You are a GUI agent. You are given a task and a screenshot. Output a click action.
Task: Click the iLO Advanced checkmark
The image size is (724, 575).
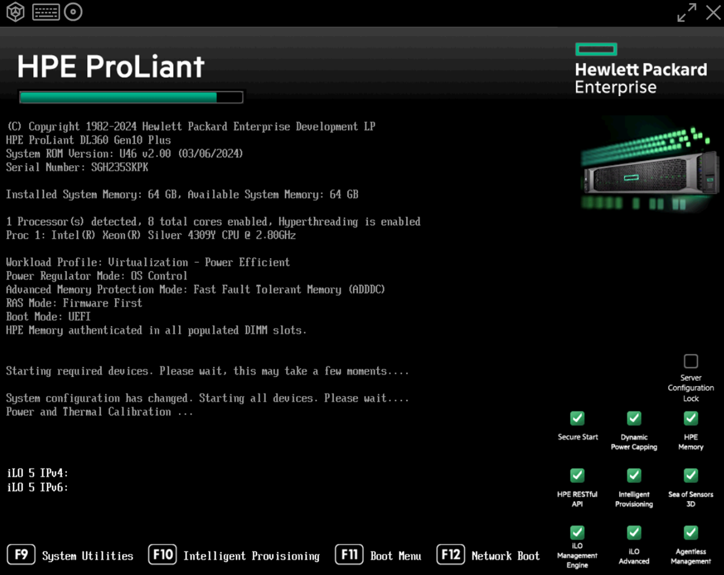(634, 533)
